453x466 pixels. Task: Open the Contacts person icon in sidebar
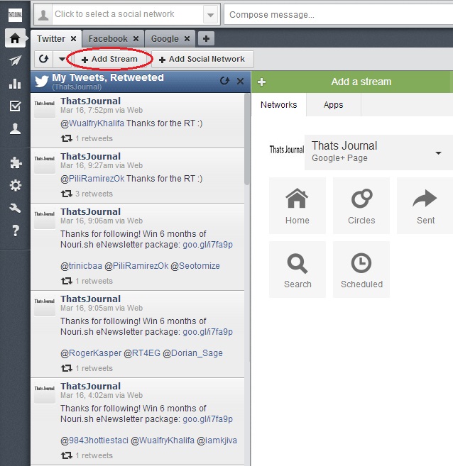click(15, 129)
